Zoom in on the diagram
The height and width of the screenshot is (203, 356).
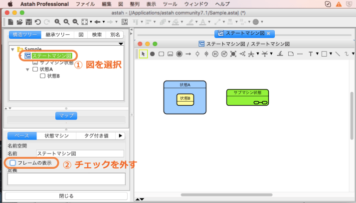66,22
